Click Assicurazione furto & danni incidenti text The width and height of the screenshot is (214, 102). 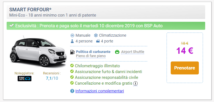[108, 72]
